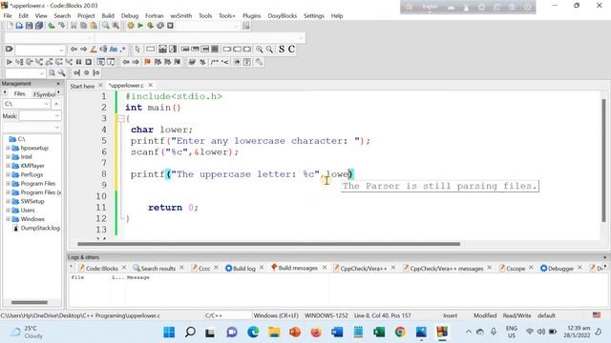Toggle the Highlight occurrences pencil button
This screenshot has height=343, width=611.
pyautogui.click(x=94, y=50)
